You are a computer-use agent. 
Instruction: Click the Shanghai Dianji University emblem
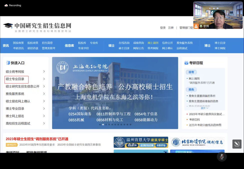click(x=62, y=67)
